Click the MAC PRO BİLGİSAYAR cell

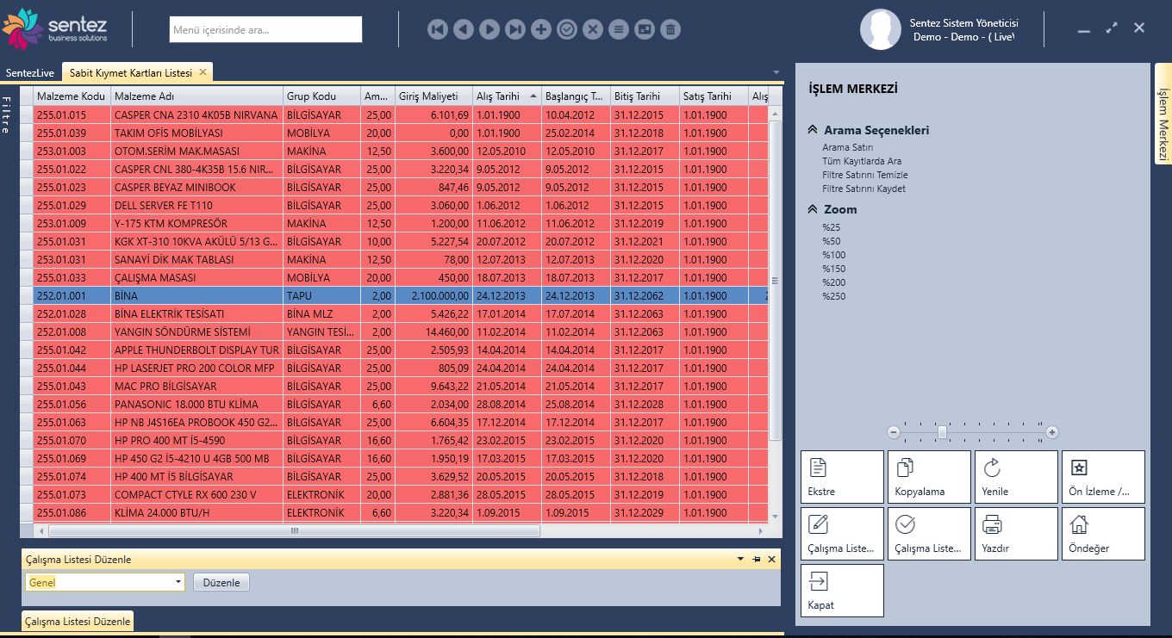click(x=197, y=386)
